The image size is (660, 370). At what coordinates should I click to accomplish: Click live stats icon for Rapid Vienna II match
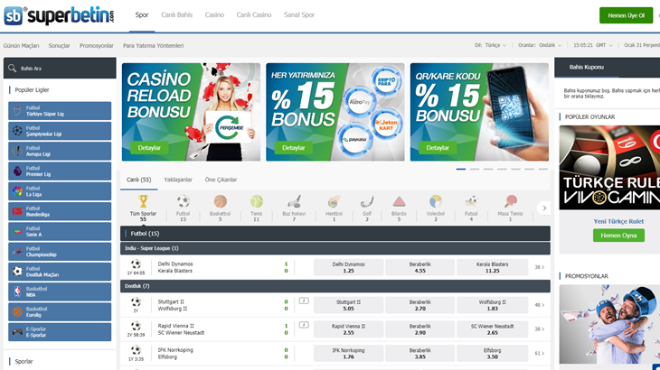point(304,325)
